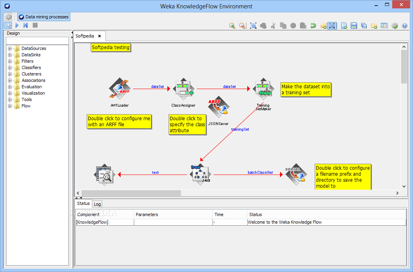Expand the DataSources tree folder

10,48
